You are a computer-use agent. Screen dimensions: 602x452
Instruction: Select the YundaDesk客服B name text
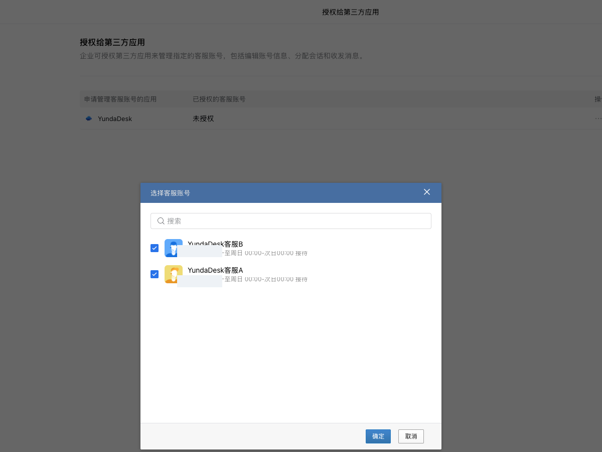coord(215,244)
